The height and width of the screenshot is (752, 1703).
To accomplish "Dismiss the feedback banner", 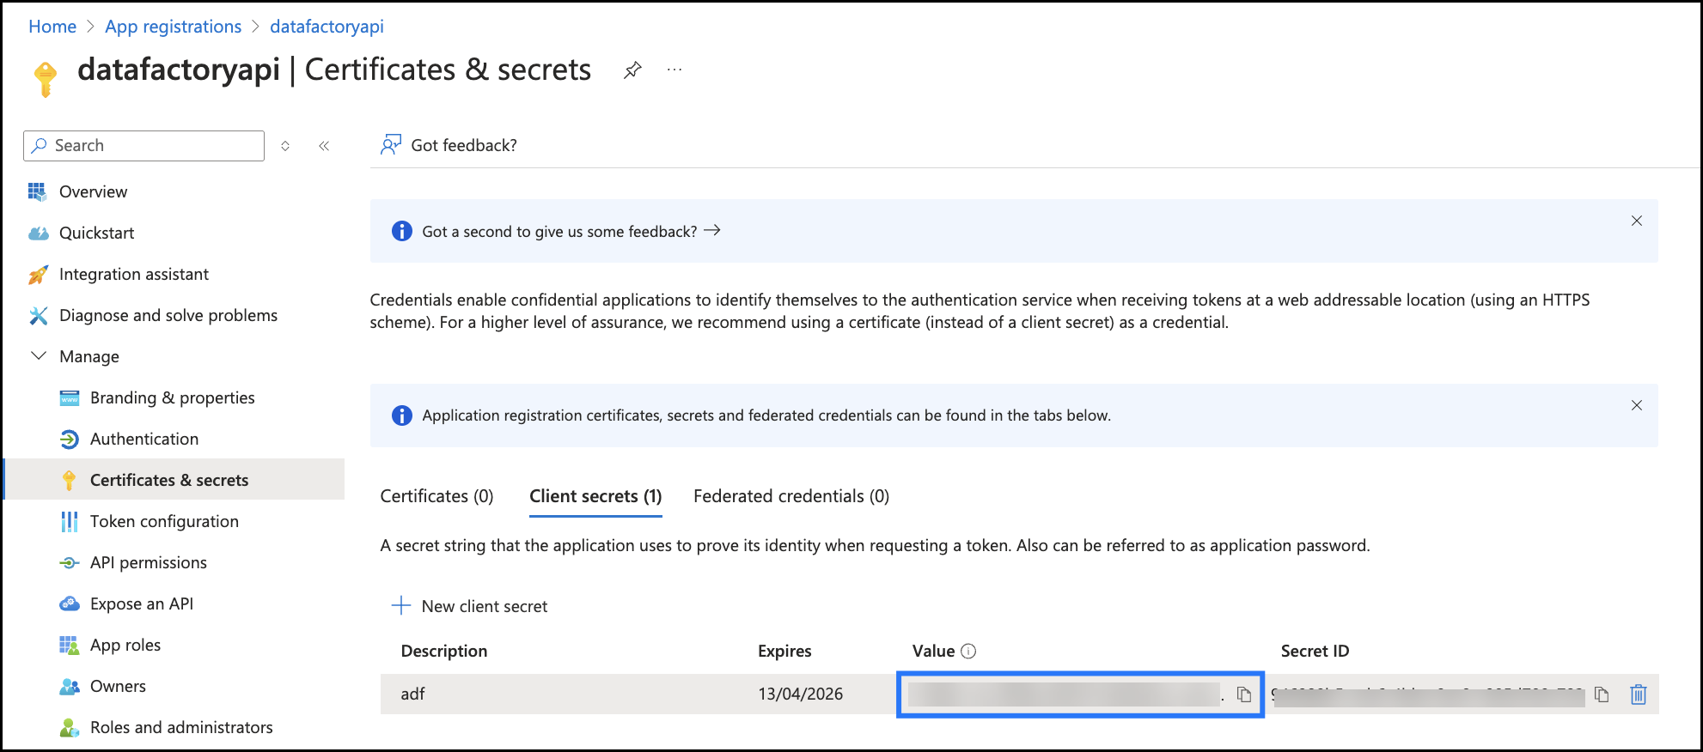I will tap(1636, 221).
